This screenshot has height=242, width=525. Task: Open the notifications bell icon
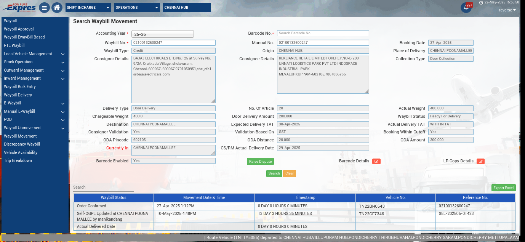coord(466,8)
